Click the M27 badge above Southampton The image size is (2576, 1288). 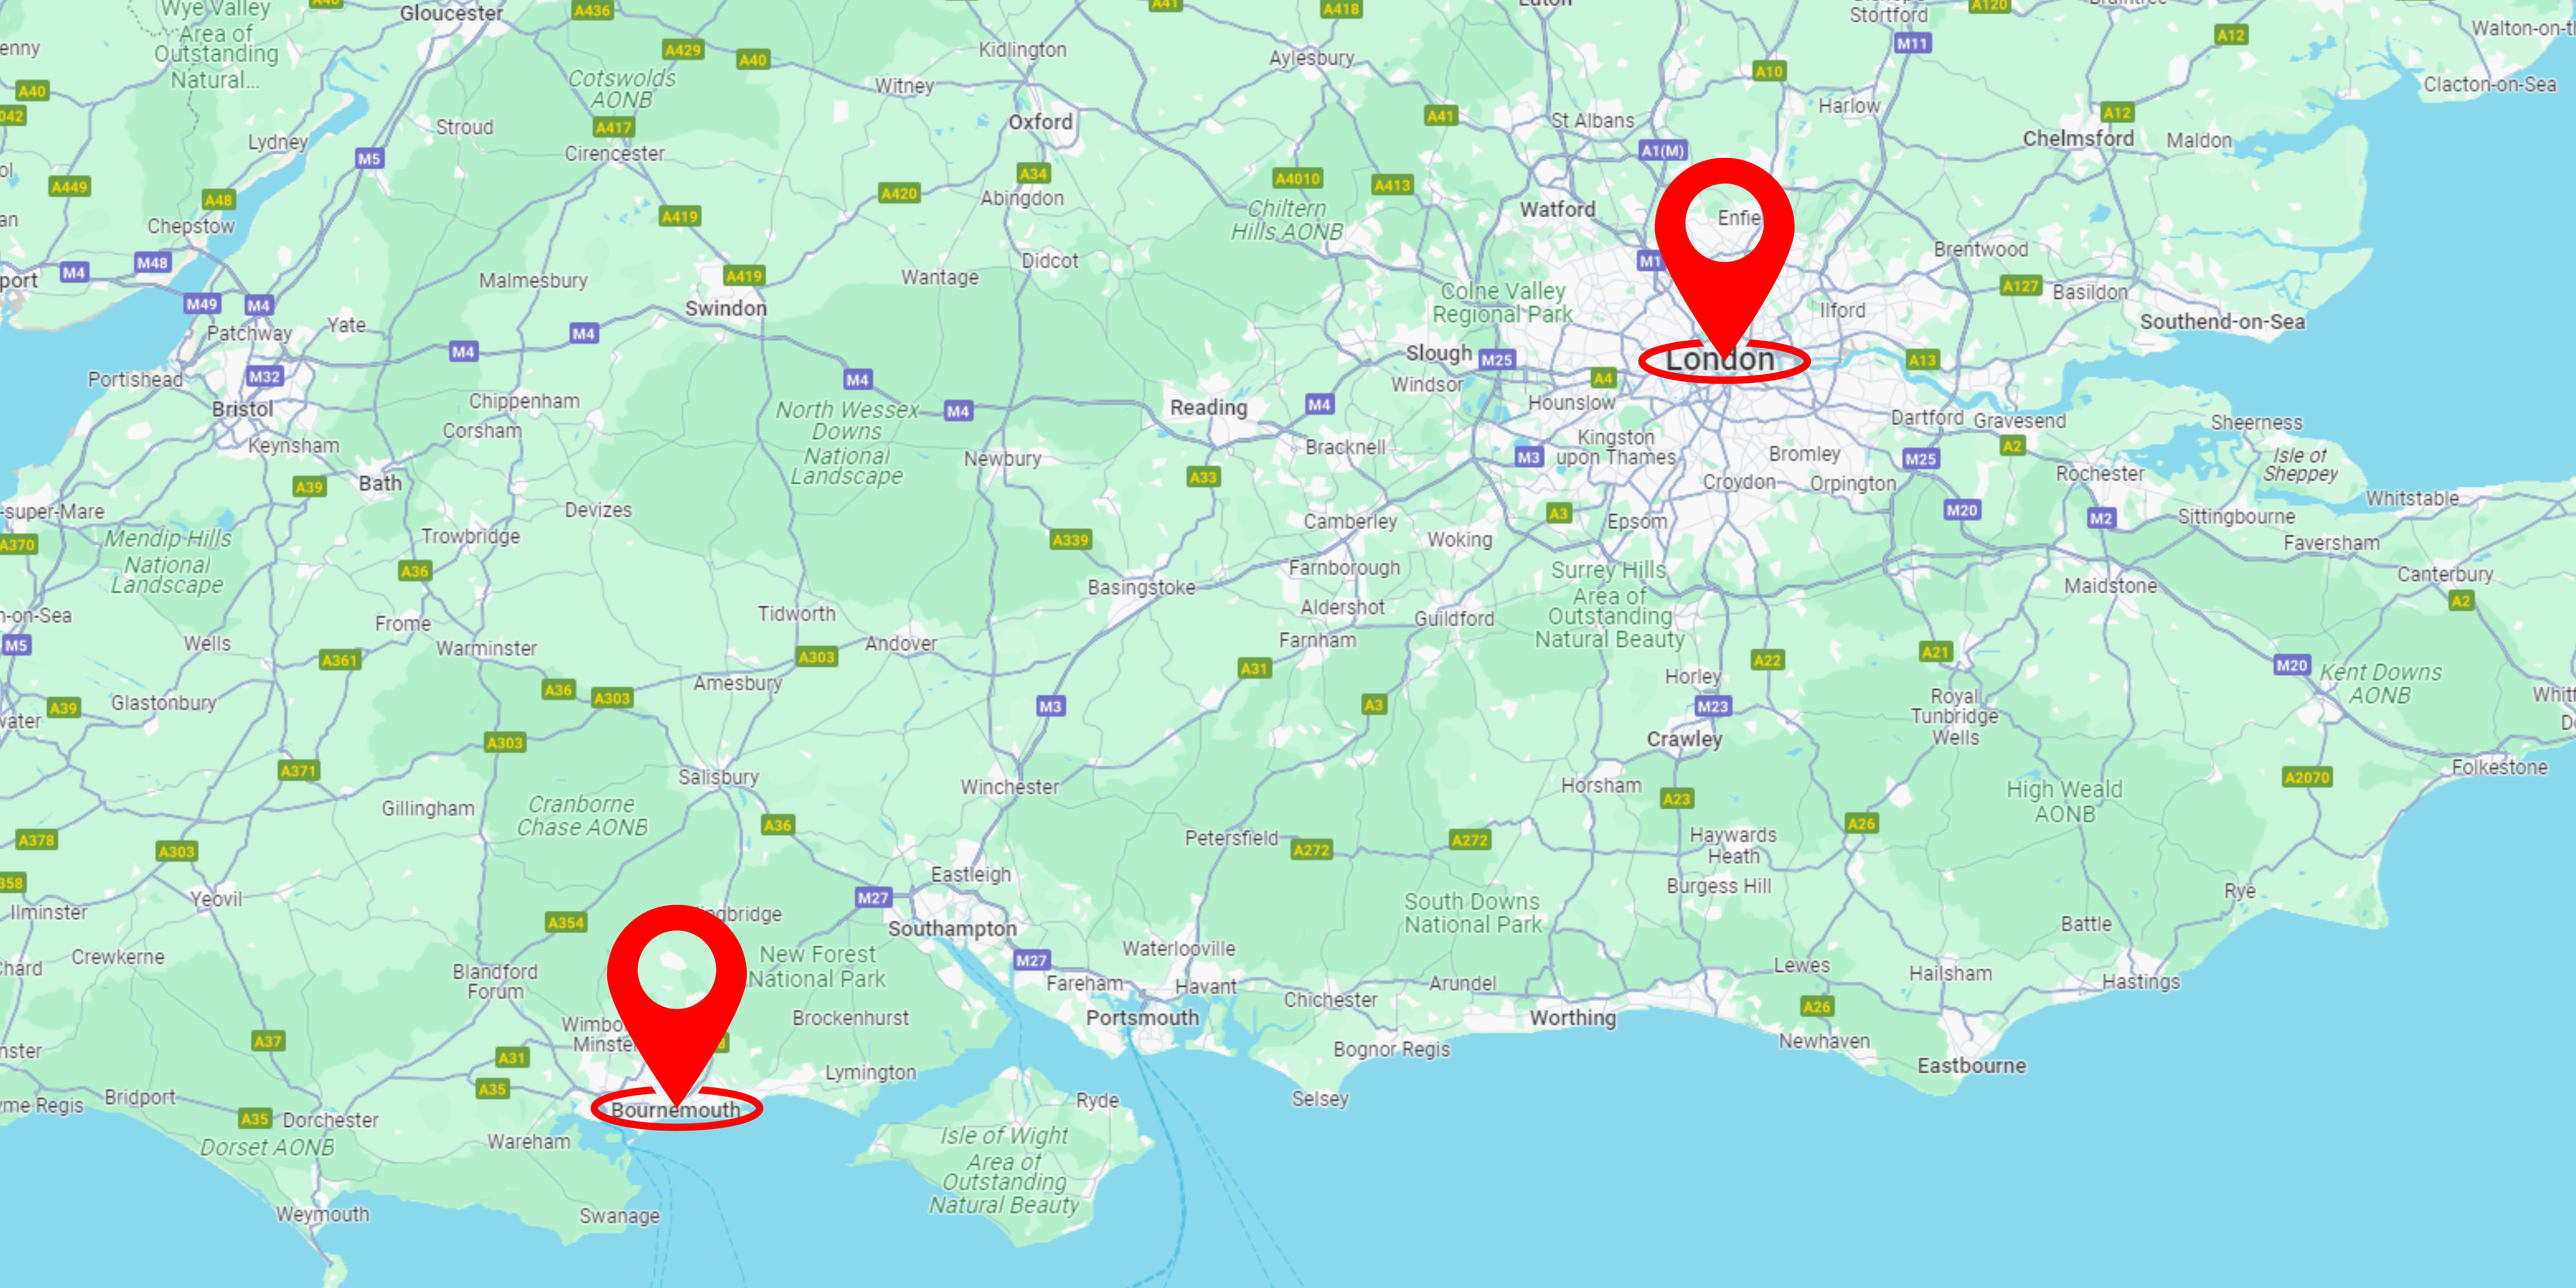pyautogui.click(x=872, y=897)
